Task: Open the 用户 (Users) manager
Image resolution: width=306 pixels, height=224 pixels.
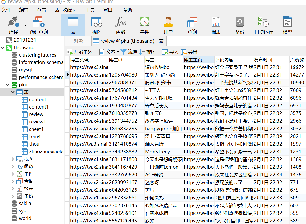Action: point(168,25)
